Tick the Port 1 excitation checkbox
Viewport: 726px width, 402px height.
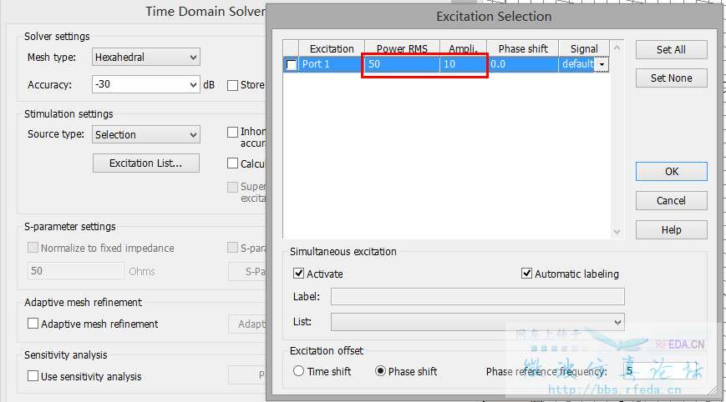point(292,64)
